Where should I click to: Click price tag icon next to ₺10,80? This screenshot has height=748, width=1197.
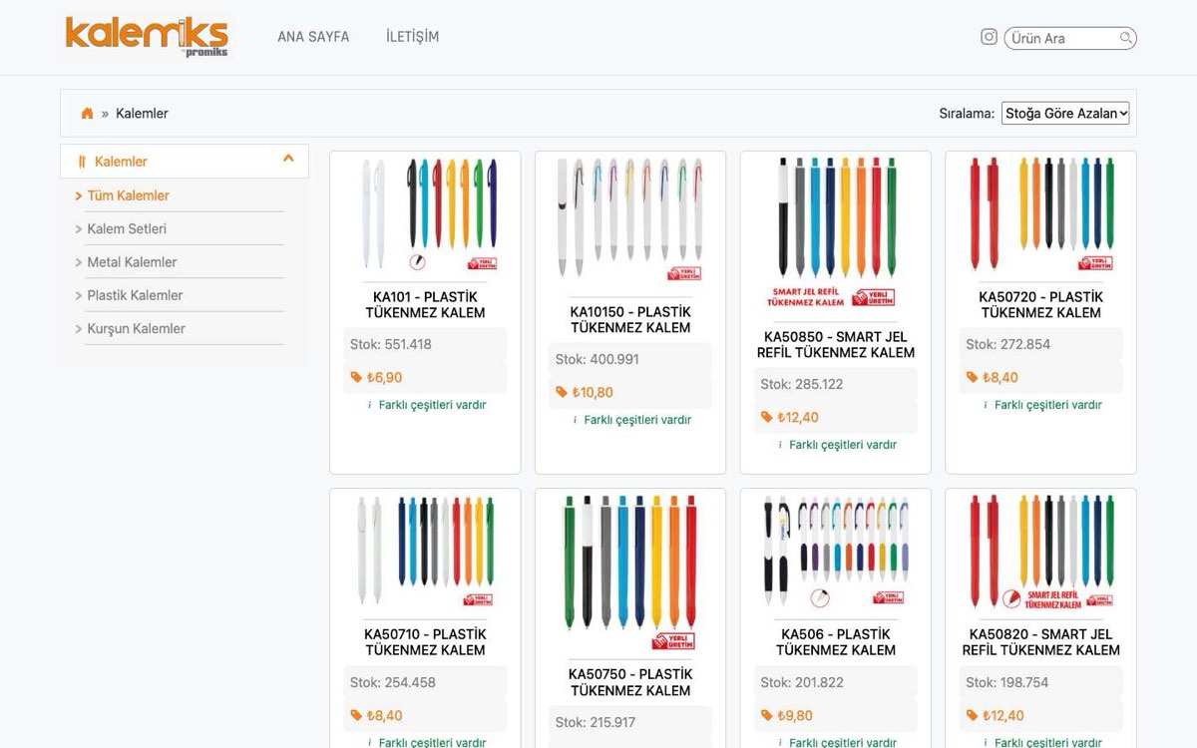pos(562,393)
